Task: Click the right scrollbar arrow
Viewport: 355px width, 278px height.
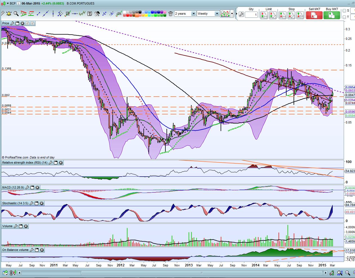Action: coord(326,273)
